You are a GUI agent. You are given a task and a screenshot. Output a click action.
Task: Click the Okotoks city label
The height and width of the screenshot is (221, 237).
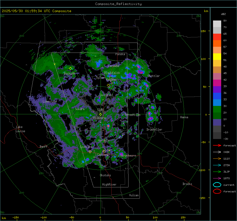point(105,175)
